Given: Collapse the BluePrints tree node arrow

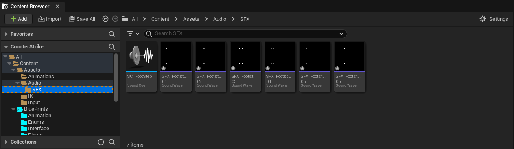Looking at the screenshot, I should pyautogui.click(x=14, y=109).
